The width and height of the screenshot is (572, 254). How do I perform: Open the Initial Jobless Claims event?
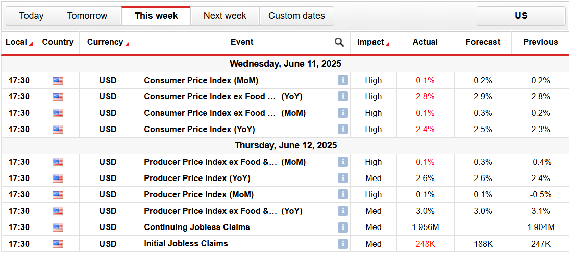tap(186, 243)
